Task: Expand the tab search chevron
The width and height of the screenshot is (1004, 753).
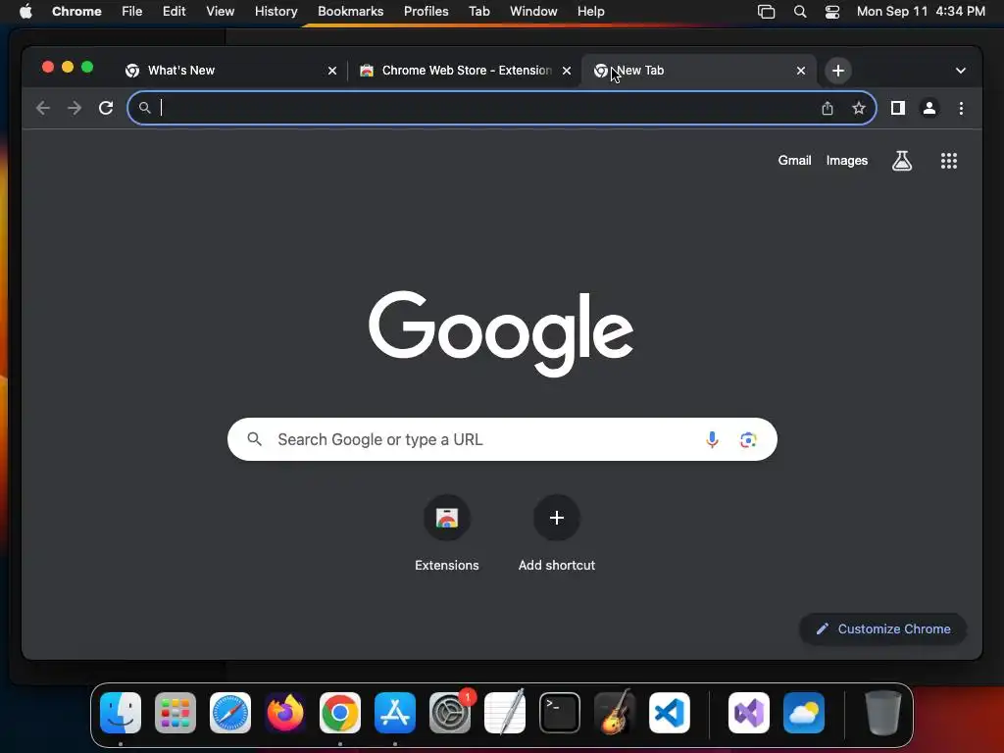Action: click(x=960, y=71)
